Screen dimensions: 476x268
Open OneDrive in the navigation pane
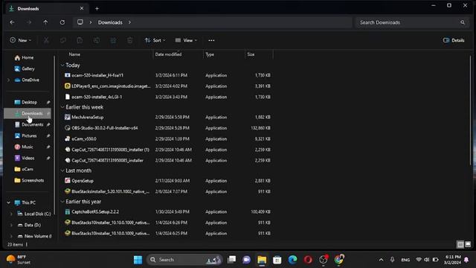point(27,80)
